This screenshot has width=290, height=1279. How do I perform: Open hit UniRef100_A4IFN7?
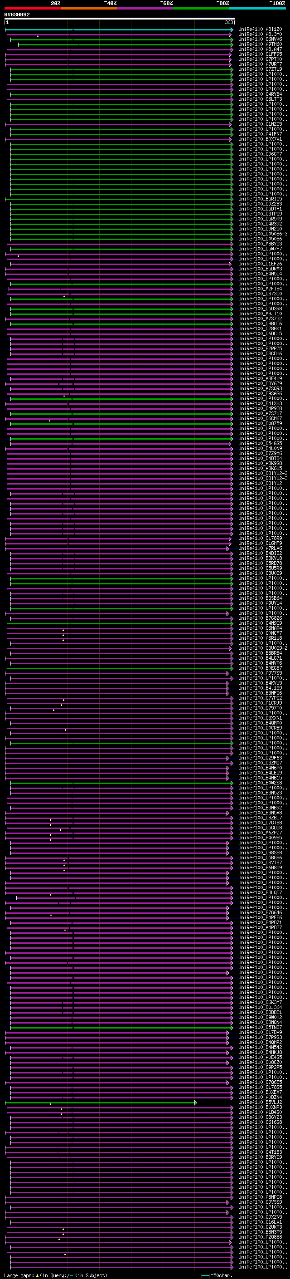pyautogui.click(x=260, y=134)
